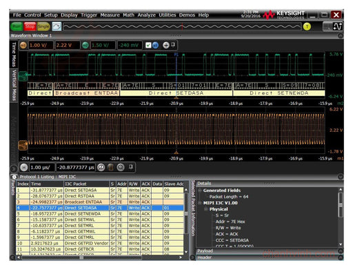Screen dimensions: 353x270
Task: Capture one acquisition with the Single button
Action: tap(43, 26)
